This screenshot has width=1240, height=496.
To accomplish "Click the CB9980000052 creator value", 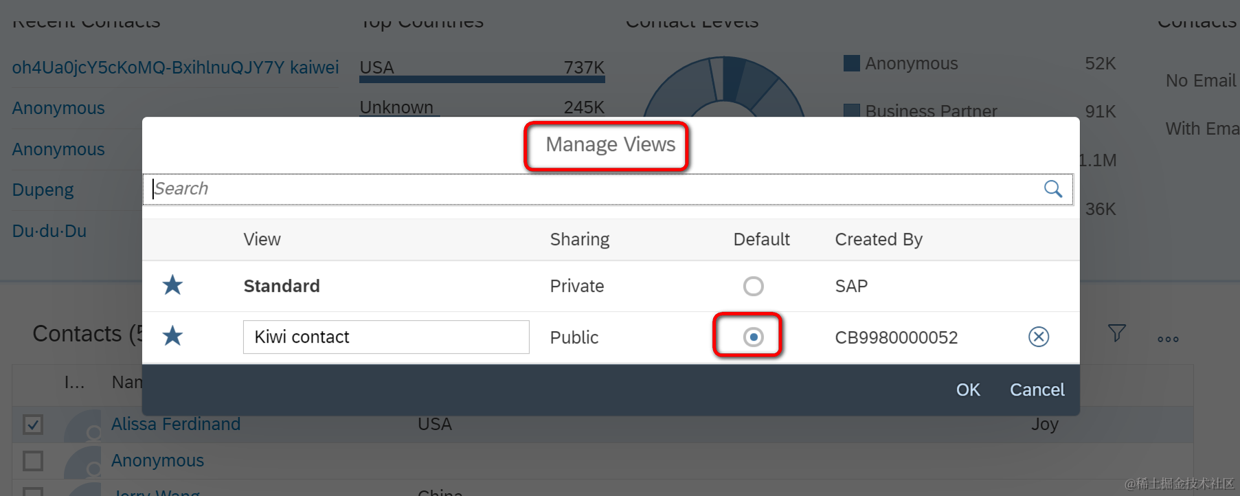I will point(896,337).
